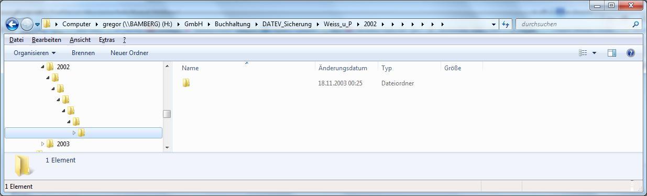Click the tree scrollbar up arrow
This screenshot has width=647, height=196.
167,66
